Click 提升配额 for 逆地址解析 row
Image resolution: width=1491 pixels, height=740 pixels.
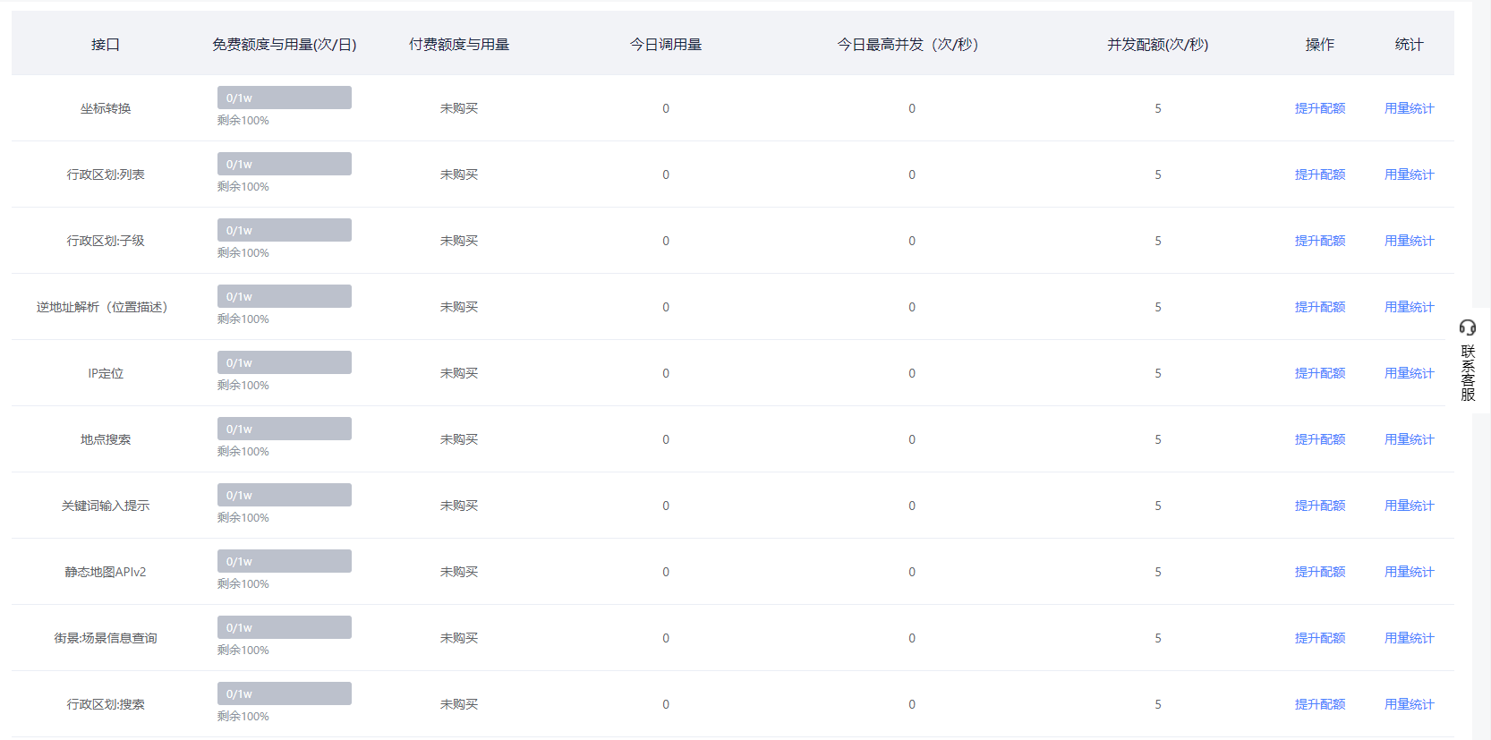(1320, 307)
